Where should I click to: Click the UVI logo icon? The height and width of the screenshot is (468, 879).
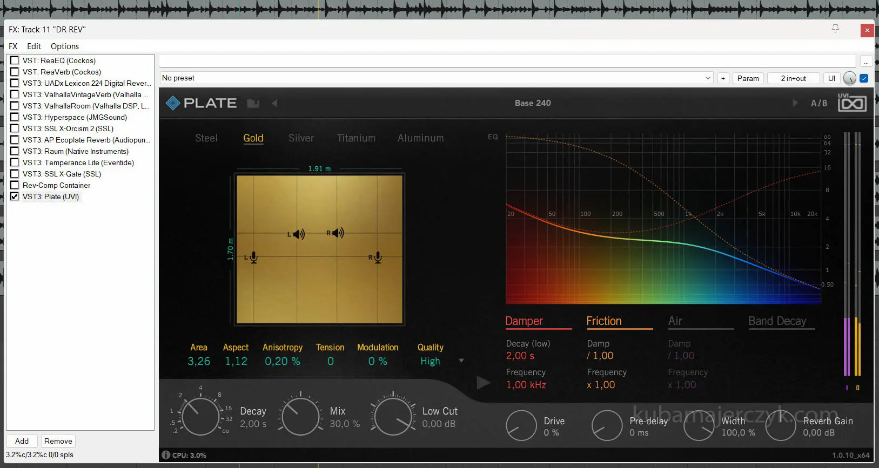[851, 103]
